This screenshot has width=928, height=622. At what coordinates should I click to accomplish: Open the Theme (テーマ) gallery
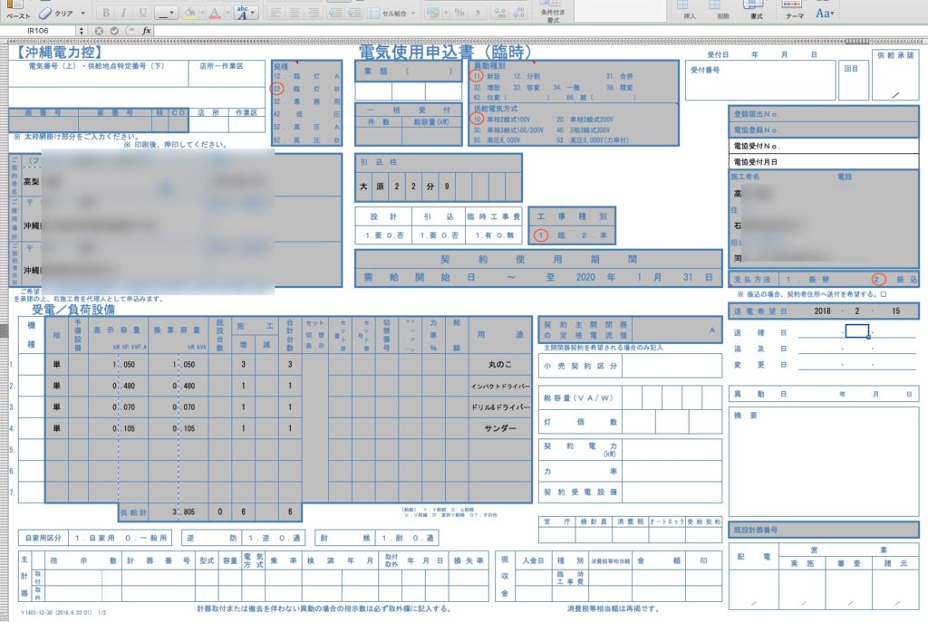794,11
